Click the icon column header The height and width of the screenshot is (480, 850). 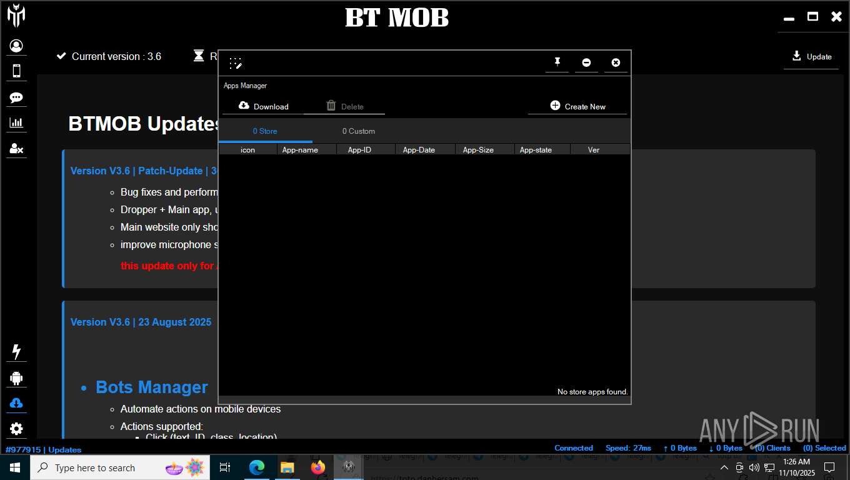248,150
